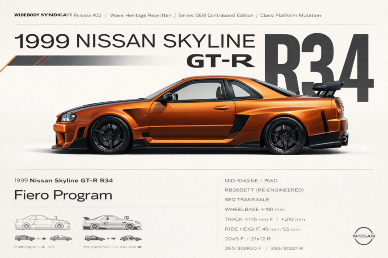Screen dimensions: 388x258
Task: Click the 'MID-ENGINE / RWD' spec line
Action: 251,181
